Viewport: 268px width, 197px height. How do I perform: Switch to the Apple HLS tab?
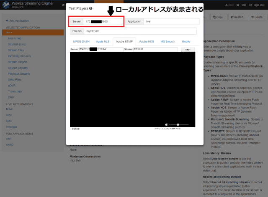coord(103,41)
